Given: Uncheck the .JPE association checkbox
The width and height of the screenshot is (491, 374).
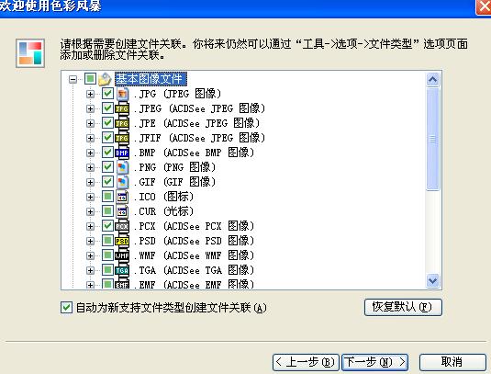Looking at the screenshot, I should coord(107,122).
